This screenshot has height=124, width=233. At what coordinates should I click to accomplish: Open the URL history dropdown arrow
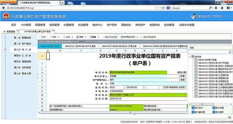[x=160, y=8]
